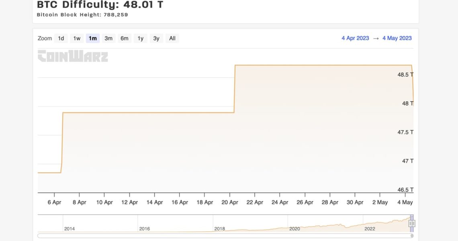Viewport: 458px width, 241px height.
Task: Choose the 6m zoom range
Action: click(x=125, y=39)
